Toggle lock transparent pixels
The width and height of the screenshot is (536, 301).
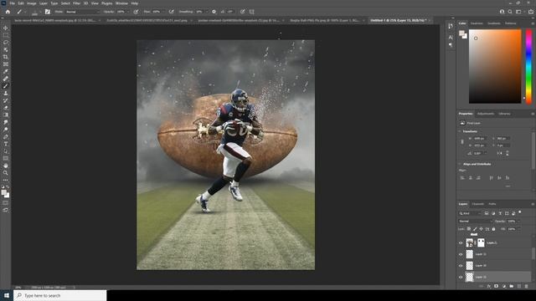coord(469,229)
